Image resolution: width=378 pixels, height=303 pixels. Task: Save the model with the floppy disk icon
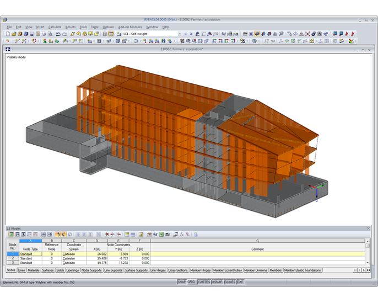click(x=32, y=34)
